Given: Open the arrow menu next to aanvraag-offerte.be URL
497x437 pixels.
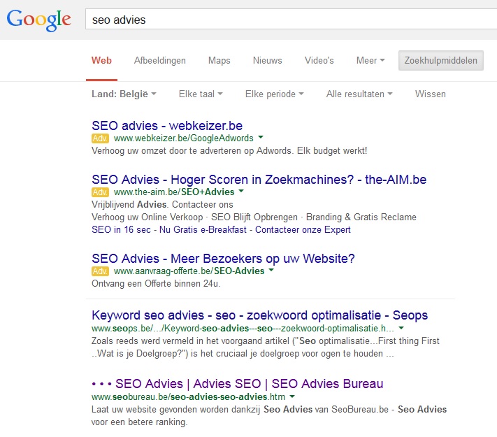Looking at the screenshot, I should (271, 270).
